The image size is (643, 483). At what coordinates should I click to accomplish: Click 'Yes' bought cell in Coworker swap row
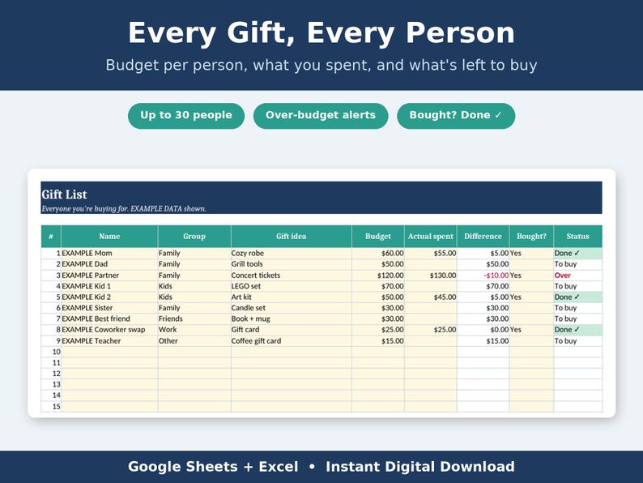pyautogui.click(x=531, y=330)
